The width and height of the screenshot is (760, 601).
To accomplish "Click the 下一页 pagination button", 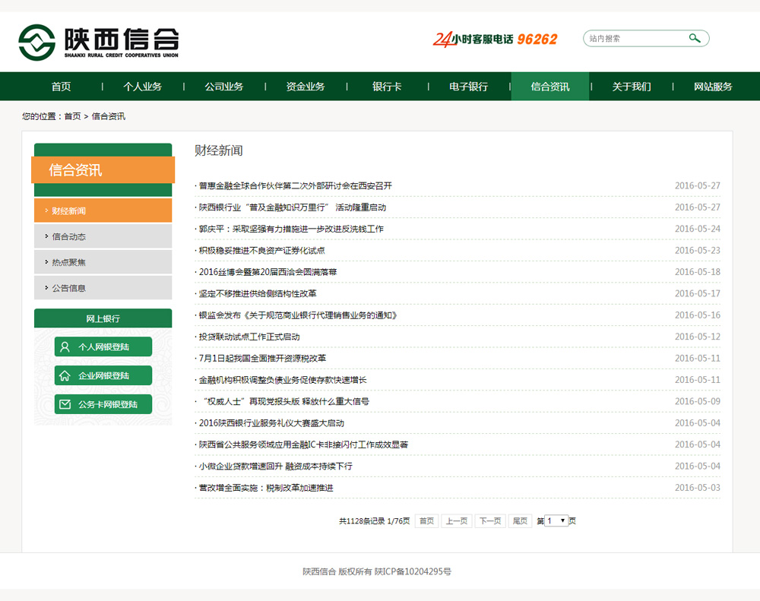I will click(x=489, y=521).
